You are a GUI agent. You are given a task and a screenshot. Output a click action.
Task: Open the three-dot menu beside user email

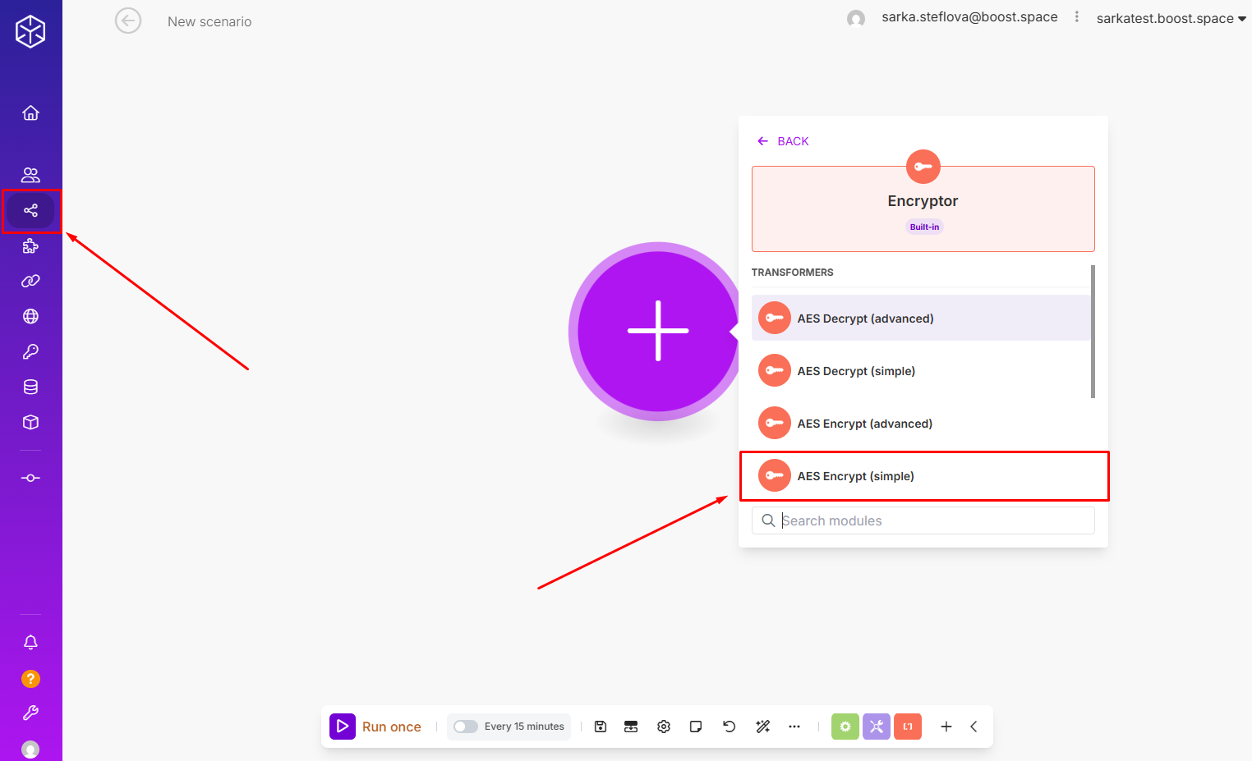pyautogui.click(x=1076, y=17)
